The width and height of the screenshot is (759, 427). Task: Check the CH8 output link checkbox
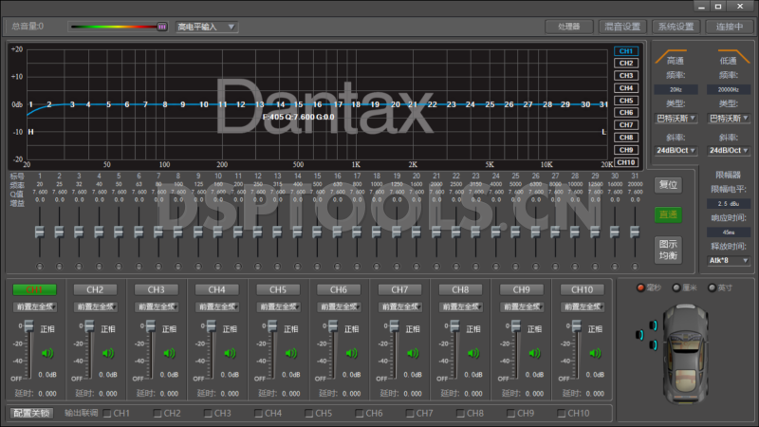tap(461, 414)
